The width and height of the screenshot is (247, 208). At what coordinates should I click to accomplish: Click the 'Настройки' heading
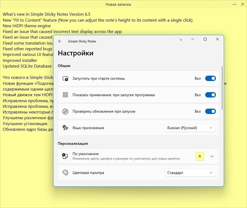[x=76, y=53]
